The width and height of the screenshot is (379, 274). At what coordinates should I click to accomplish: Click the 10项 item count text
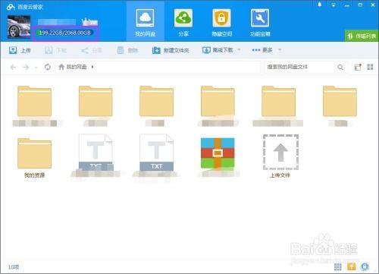14,267
